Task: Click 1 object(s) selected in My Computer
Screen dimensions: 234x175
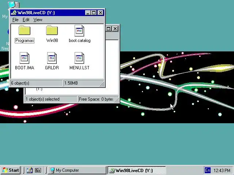Action: coord(42,99)
